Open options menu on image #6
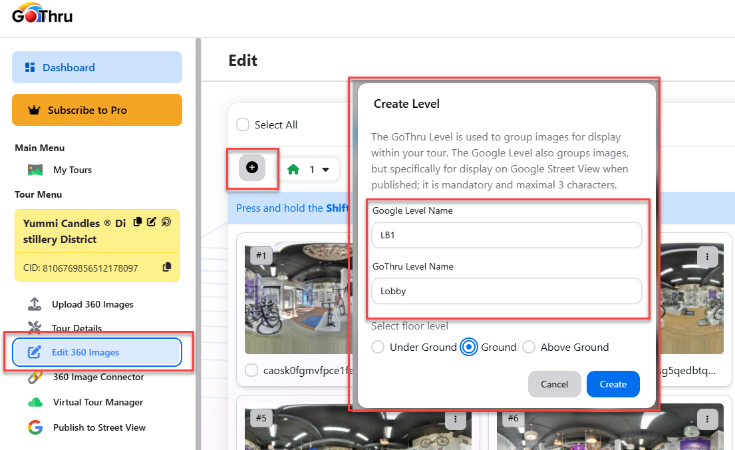This screenshot has height=450, width=735. (x=707, y=419)
